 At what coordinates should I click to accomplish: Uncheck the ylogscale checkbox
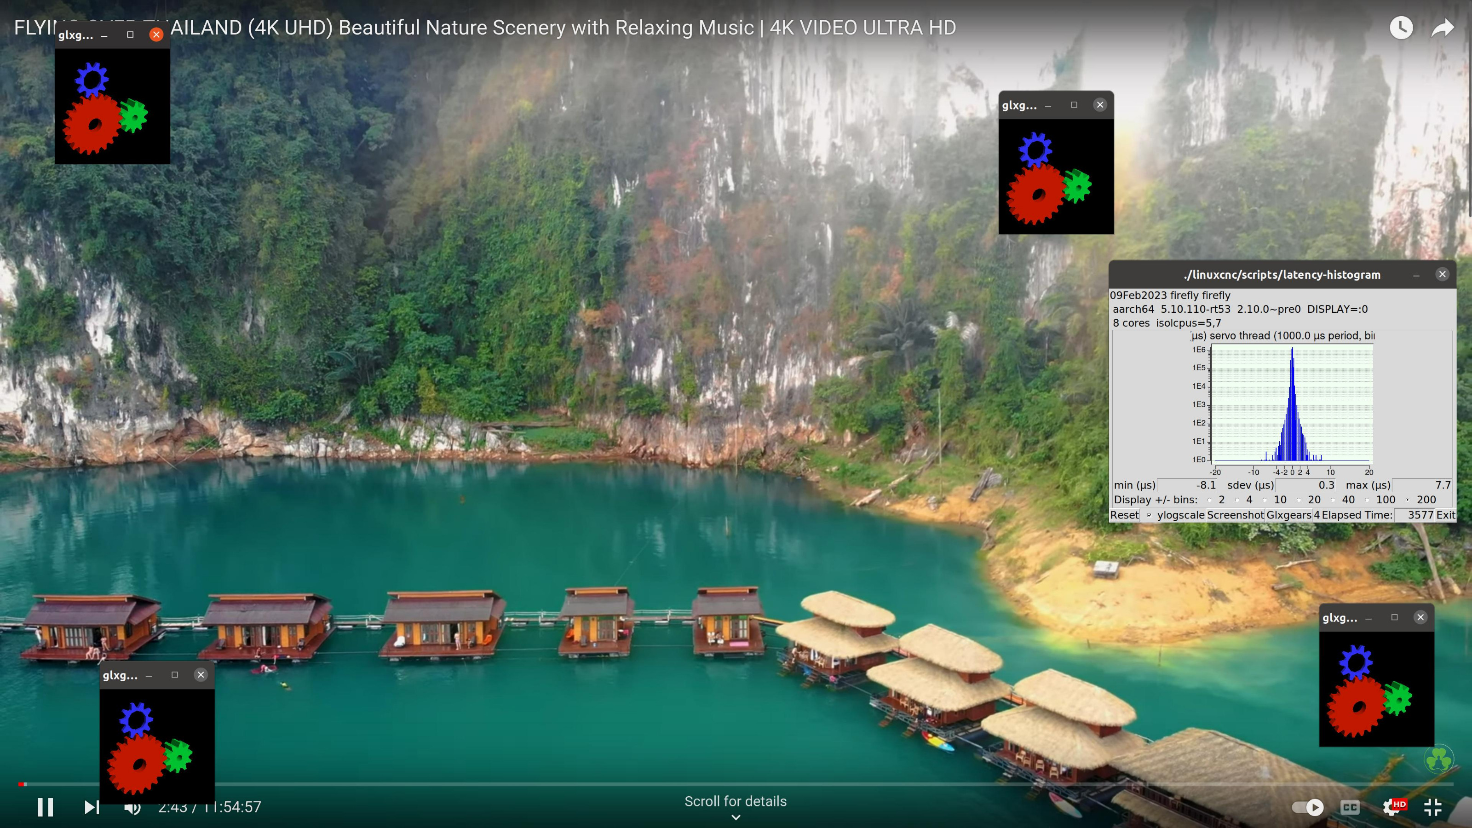point(1149,515)
